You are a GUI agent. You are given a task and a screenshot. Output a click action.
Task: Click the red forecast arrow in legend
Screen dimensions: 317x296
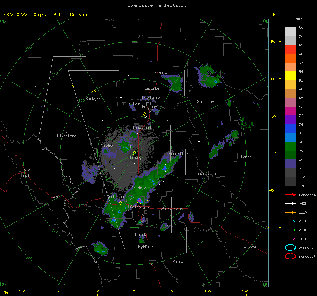click(x=290, y=195)
